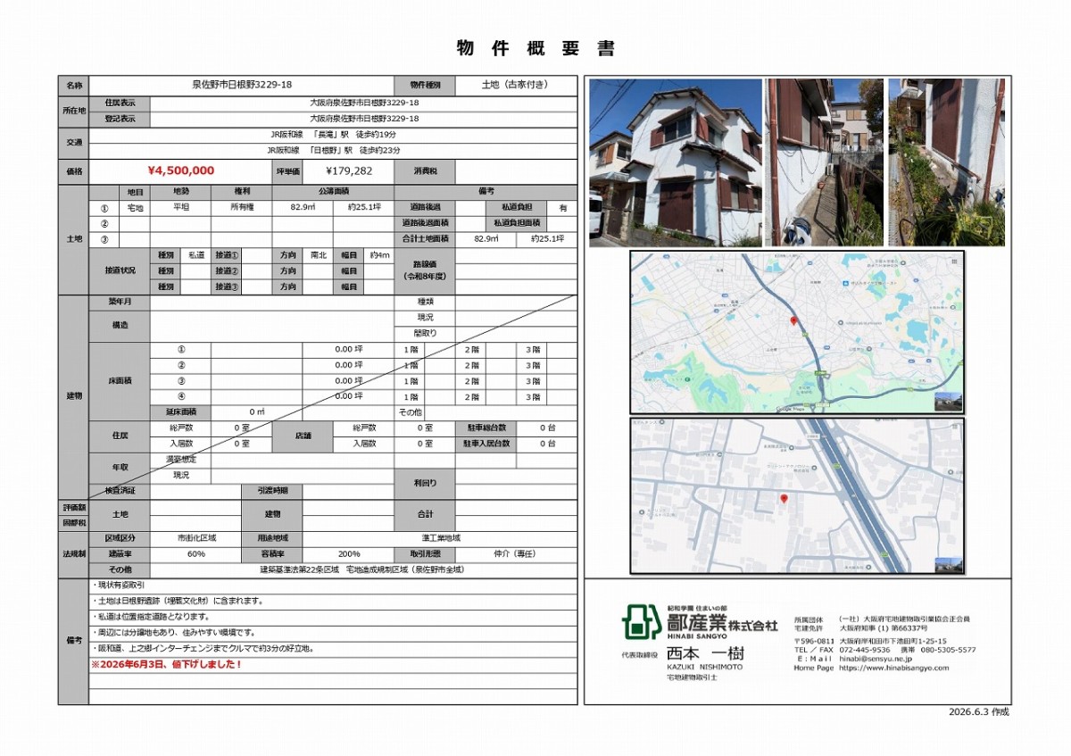This screenshot has height=756, width=1071.
Task: Open the homepage link https://www.hinabisangyo.com
Action: [x=893, y=668]
